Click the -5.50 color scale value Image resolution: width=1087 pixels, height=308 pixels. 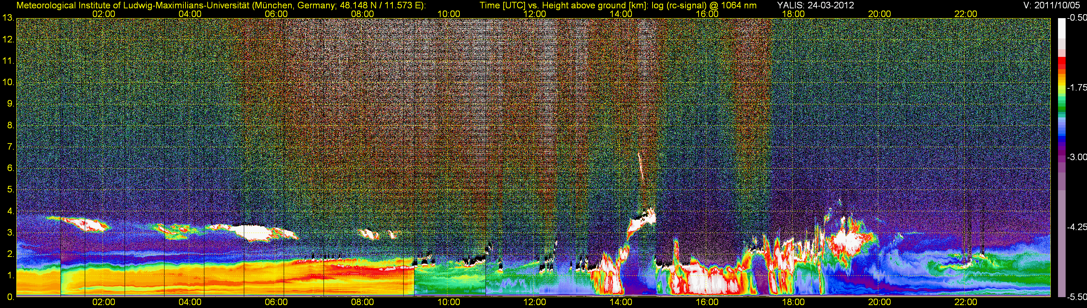1076,297
